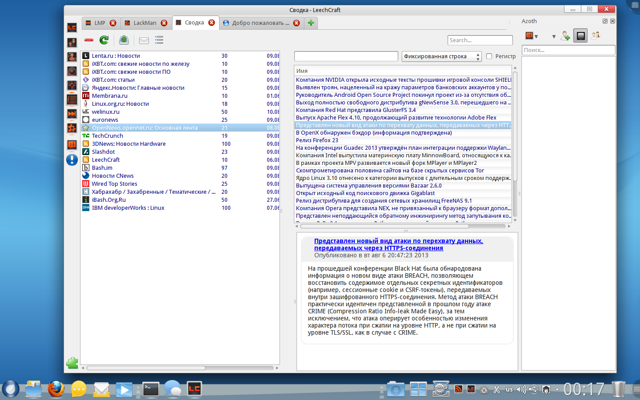Image resolution: width=640 pixels, height=400 pixels.
Task: Open new tab with green plus button
Action: (311, 23)
